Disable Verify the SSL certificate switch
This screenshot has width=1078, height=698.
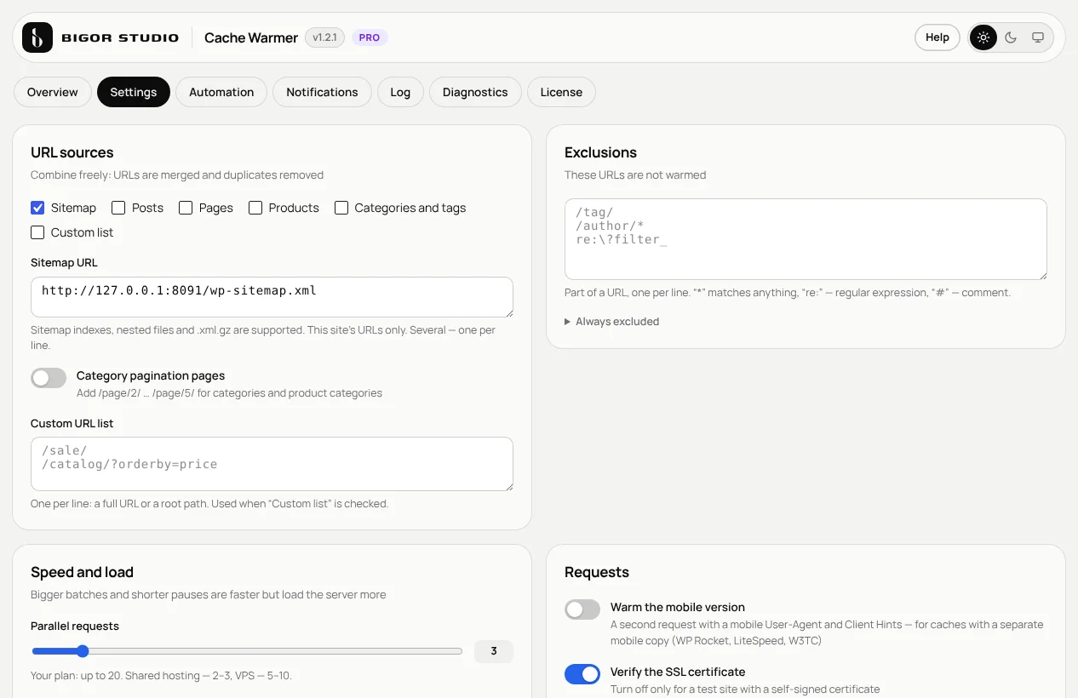click(582, 674)
